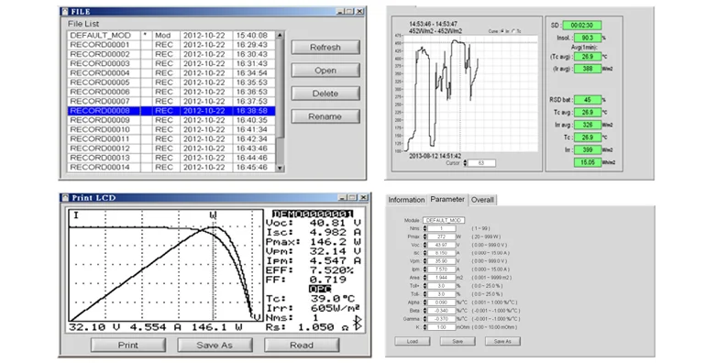Select RECORD00014 in the file list

(171, 167)
